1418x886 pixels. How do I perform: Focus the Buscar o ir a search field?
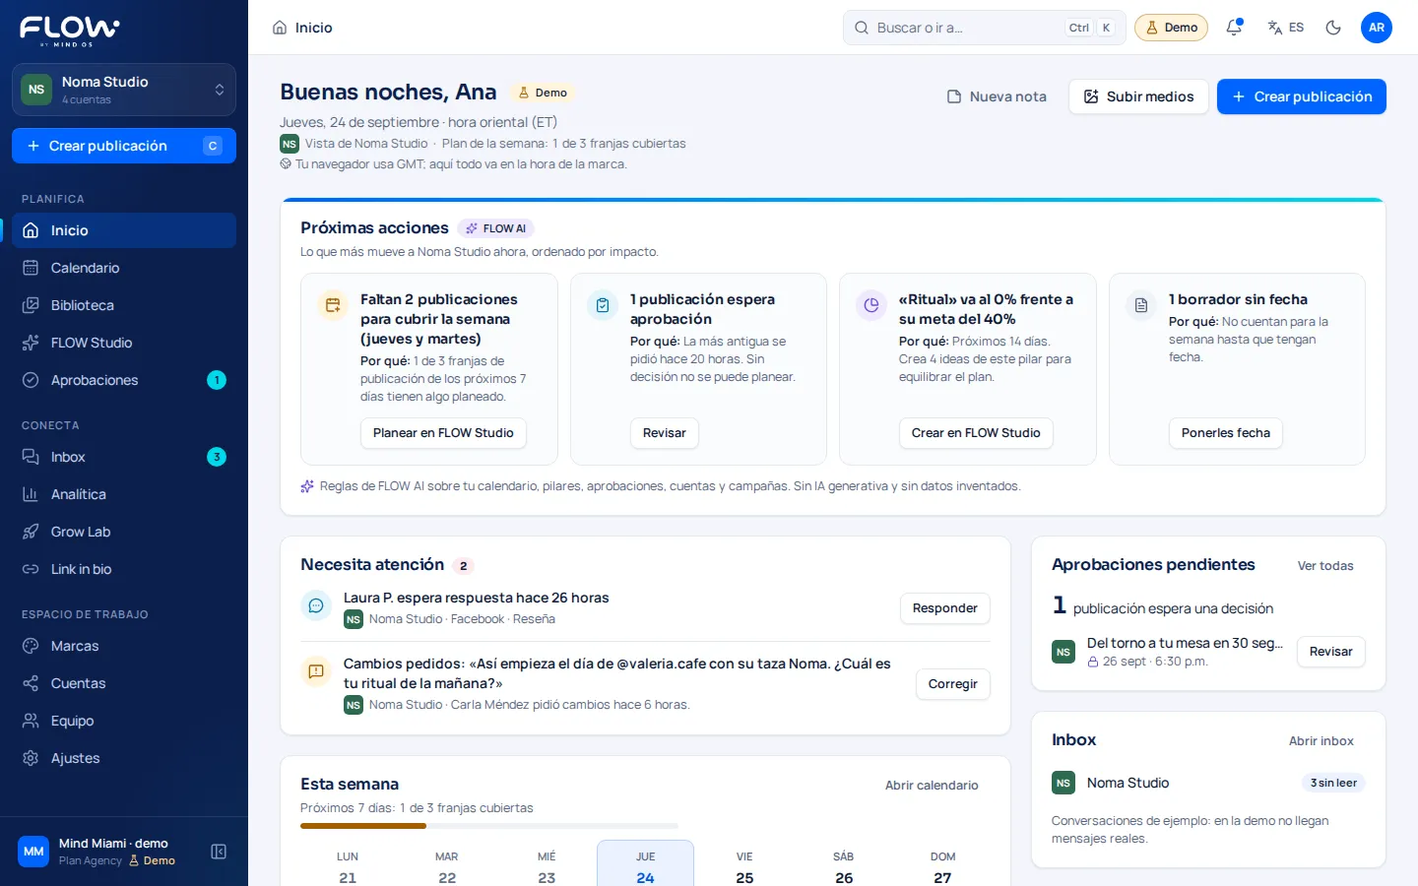click(984, 28)
